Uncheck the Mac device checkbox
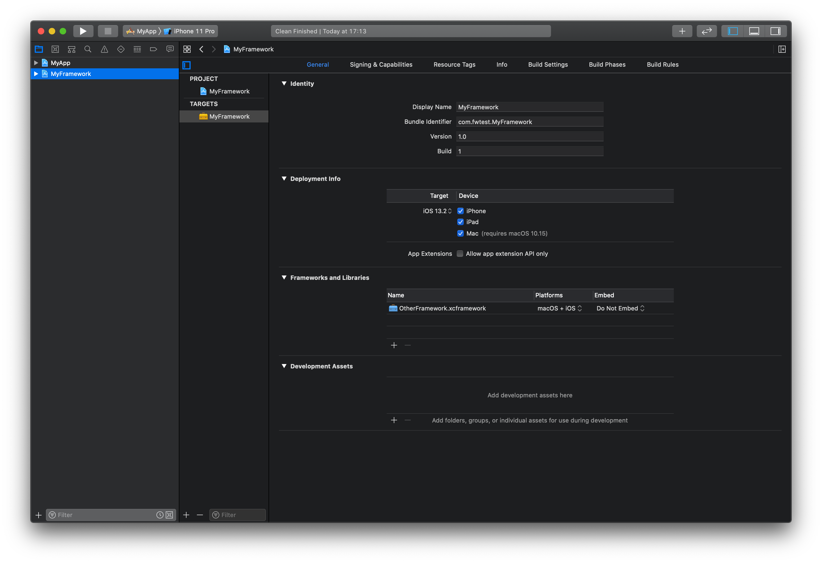 click(460, 233)
